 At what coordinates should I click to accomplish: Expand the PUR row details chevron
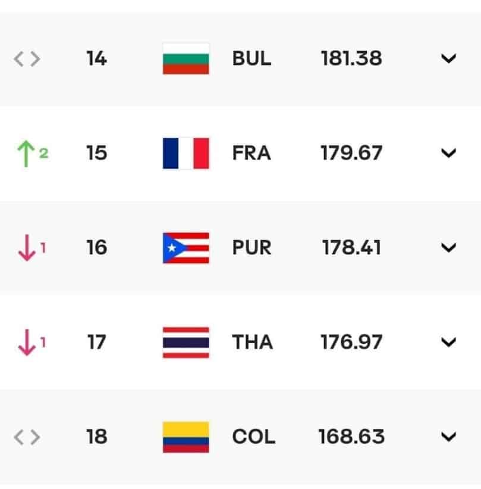pyautogui.click(x=449, y=248)
